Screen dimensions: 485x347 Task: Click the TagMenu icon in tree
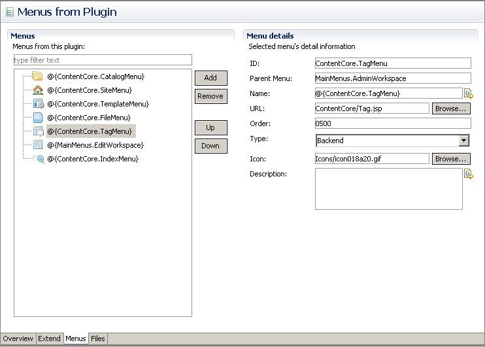pos(38,131)
